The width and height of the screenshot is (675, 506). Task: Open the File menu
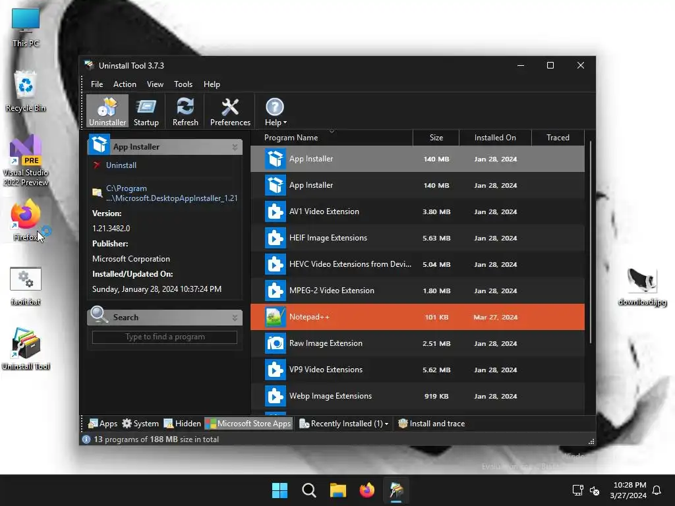[97, 84]
